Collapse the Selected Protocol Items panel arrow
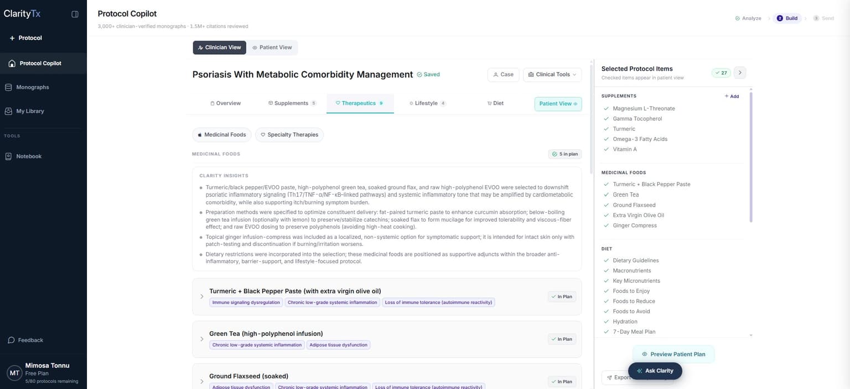This screenshot has height=389, width=850. [740, 73]
